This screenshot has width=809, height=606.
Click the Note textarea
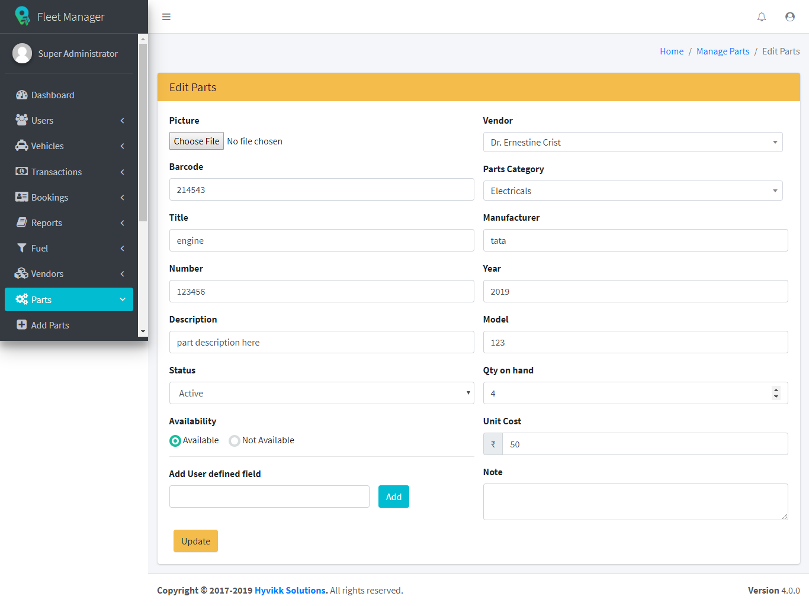(635, 502)
